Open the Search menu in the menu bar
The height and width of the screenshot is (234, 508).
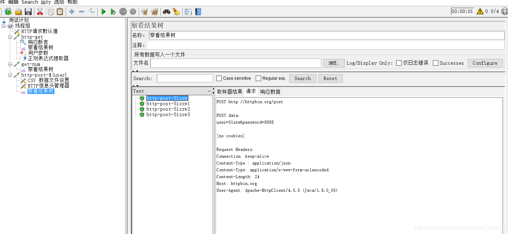(30, 2)
